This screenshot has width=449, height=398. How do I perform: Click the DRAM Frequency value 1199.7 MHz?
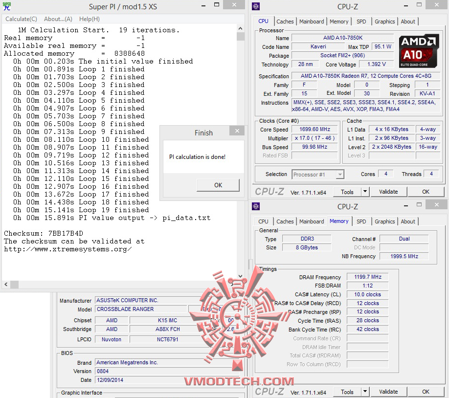pos(368,277)
